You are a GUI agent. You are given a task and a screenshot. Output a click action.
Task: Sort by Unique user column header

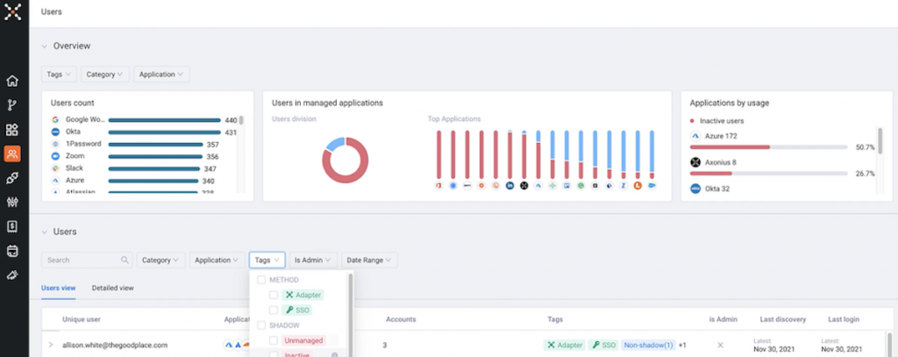(x=82, y=319)
